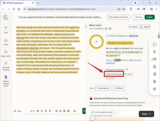The height and width of the screenshot is (121, 160).
Task: Click the Scan button
Action: 146,114
